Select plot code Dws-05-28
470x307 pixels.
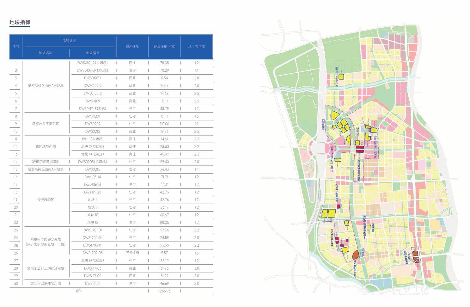pos(93,192)
